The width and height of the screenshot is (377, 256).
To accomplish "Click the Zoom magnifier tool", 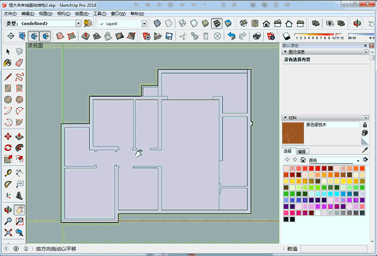I will click(x=8, y=221).
